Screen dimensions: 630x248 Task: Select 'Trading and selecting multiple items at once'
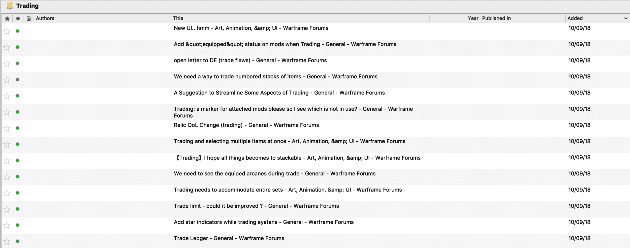pos(290,141)
